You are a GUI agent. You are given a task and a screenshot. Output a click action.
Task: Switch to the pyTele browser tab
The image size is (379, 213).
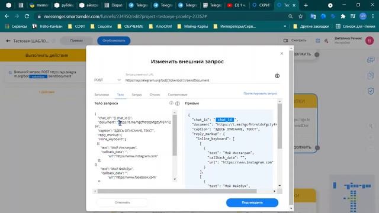[x=64, y=5]
